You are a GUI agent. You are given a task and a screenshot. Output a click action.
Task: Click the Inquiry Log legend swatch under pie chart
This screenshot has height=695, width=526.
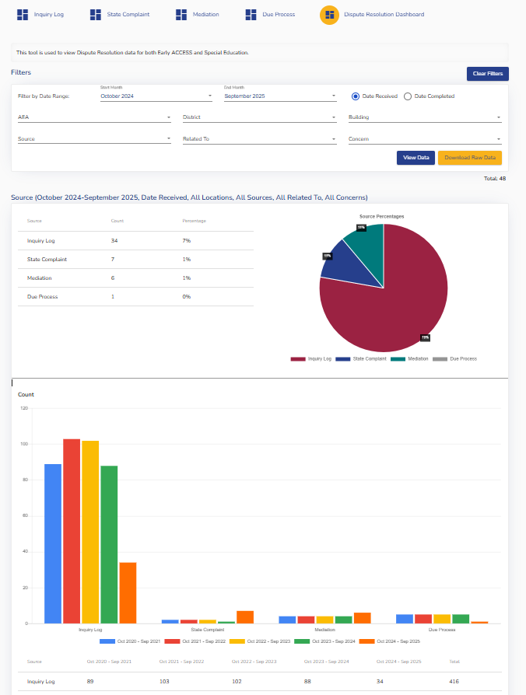[x=298, y=359]
